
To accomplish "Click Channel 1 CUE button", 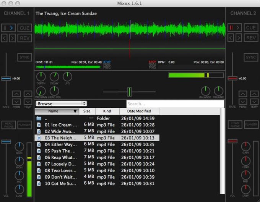I will [x=24, y=28].
